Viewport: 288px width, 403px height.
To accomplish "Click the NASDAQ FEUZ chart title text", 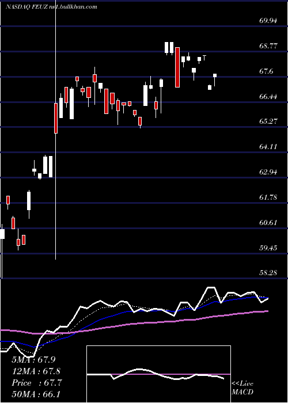I will click(x=51, y=7).
